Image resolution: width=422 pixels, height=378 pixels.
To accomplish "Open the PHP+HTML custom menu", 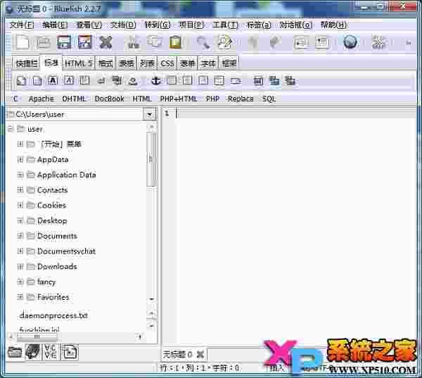I will pyautogui.click(x=179, y=99).
